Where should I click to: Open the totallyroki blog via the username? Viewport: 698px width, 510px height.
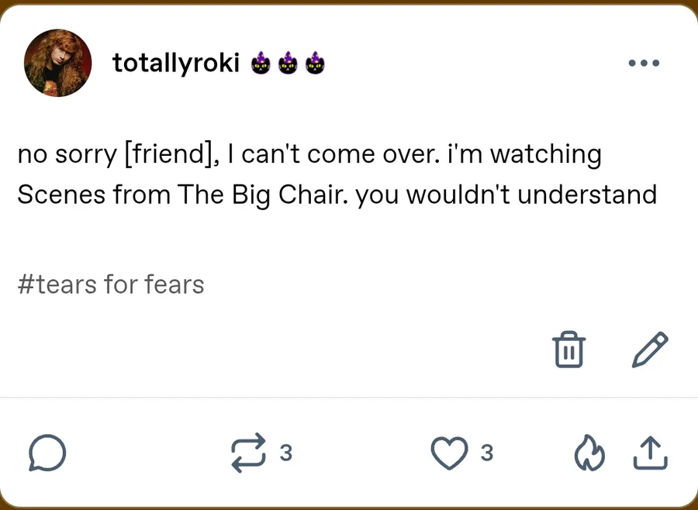click(x=176, y=63)
